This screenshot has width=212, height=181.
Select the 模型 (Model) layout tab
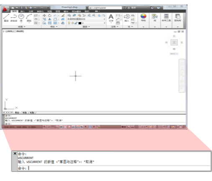[17, 113]
